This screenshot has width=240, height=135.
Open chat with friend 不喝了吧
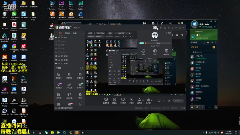tap(203, 57)
